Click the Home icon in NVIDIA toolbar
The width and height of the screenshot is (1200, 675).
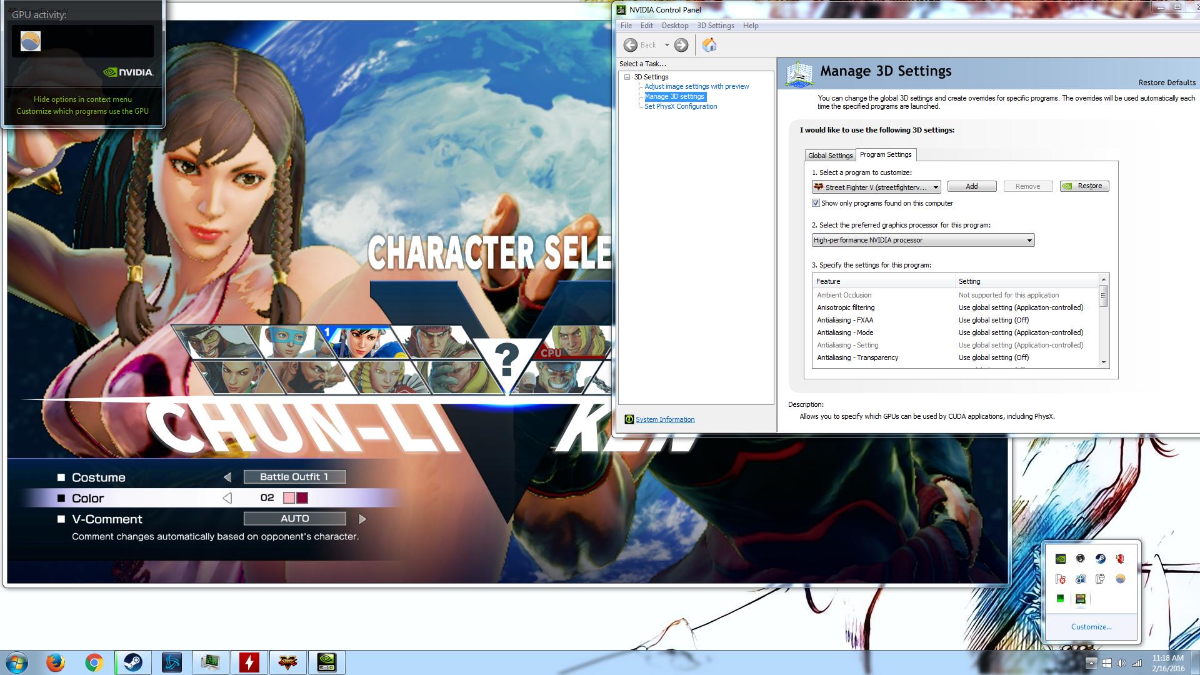coord(709,44)
